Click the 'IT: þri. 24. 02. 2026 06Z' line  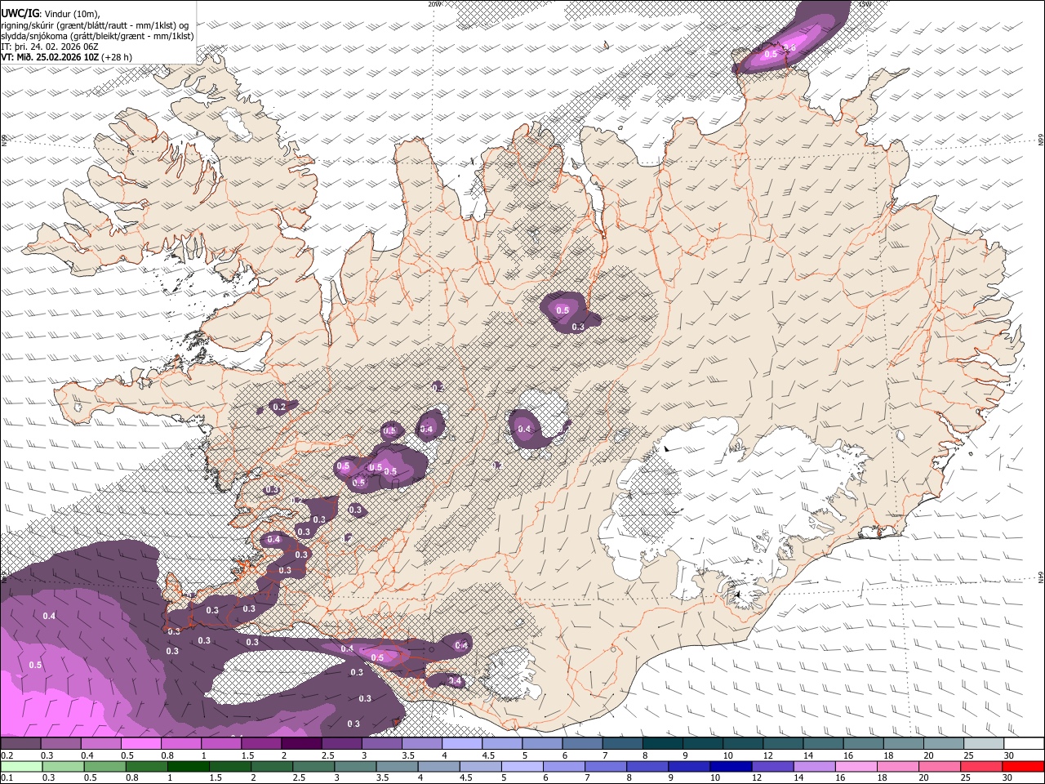49,47
